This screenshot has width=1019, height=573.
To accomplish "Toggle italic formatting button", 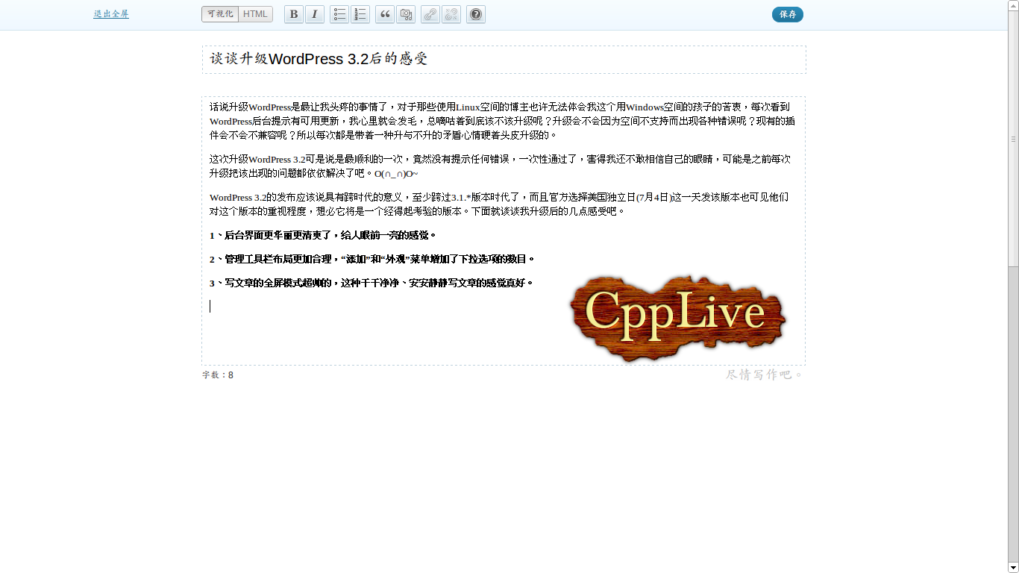I will (315, 14).
